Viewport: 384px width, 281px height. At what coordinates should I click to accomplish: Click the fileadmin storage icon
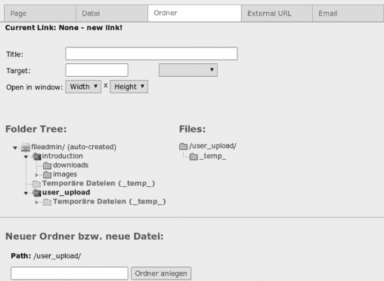click(25, 147)
